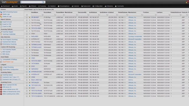Click the asset type icon for PR-DB-REF

(30, 17)
